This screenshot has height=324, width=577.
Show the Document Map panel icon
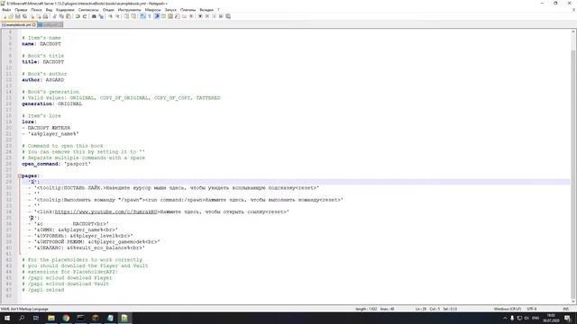[170, 16]
